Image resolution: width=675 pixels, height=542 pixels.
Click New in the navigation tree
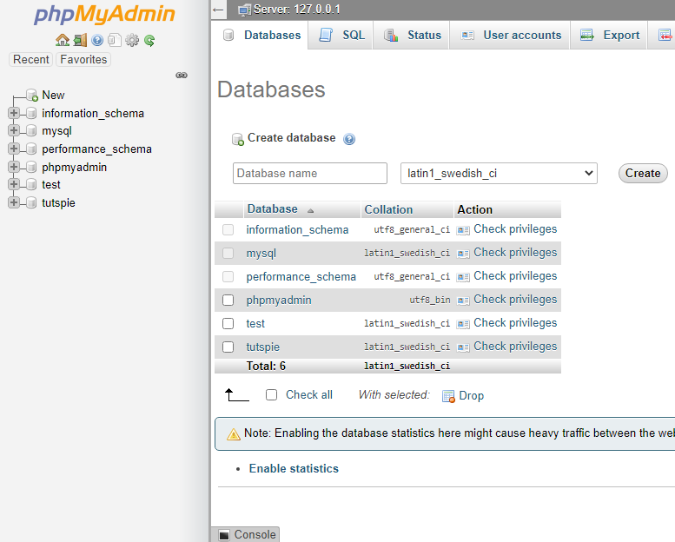53,96
